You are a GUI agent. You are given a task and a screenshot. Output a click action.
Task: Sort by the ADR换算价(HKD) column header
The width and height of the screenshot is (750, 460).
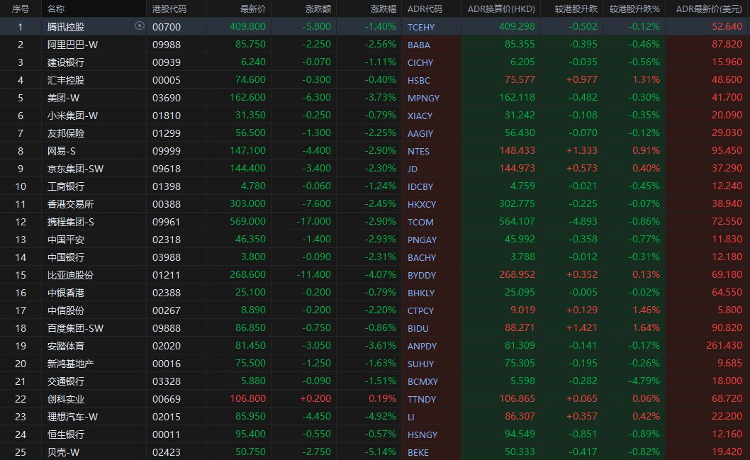500,9
